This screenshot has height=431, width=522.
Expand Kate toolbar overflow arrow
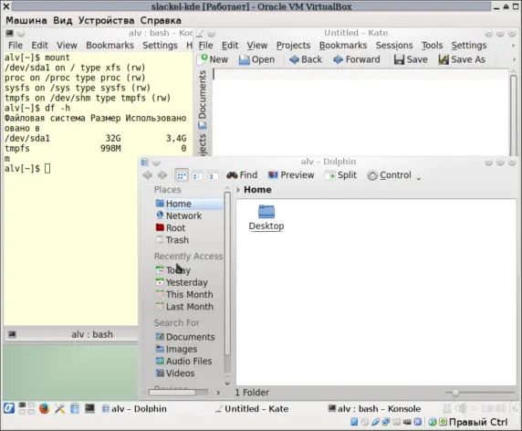coord(514,59)
